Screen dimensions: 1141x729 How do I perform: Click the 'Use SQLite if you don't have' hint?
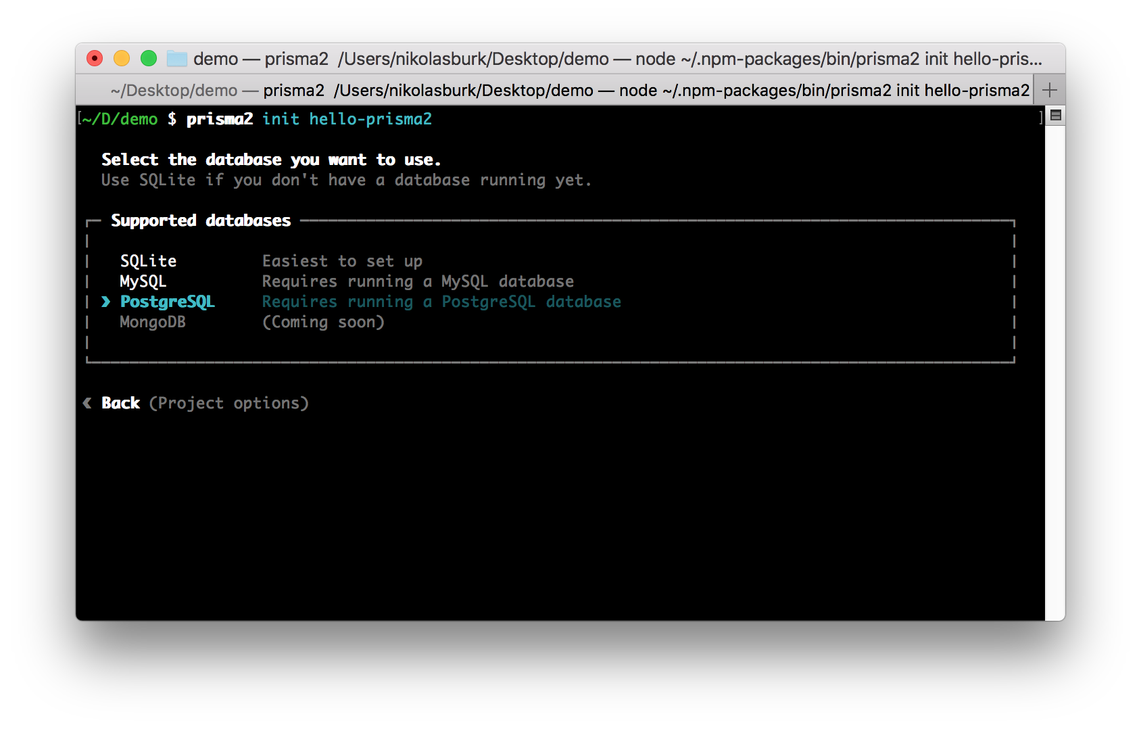[346, 180]
